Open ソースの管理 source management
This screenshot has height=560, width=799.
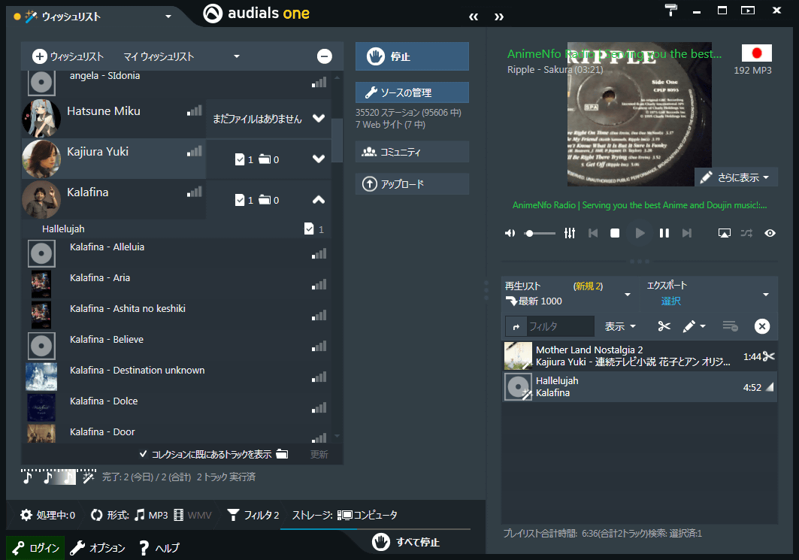click(x=412, y=92)
